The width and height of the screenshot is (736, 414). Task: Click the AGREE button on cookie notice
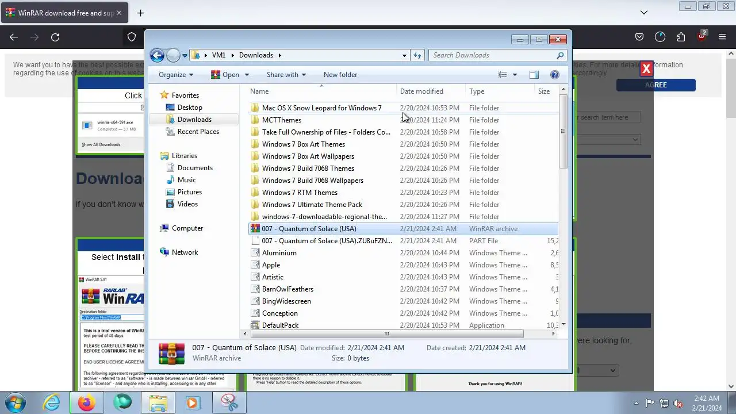click(656, 85)
